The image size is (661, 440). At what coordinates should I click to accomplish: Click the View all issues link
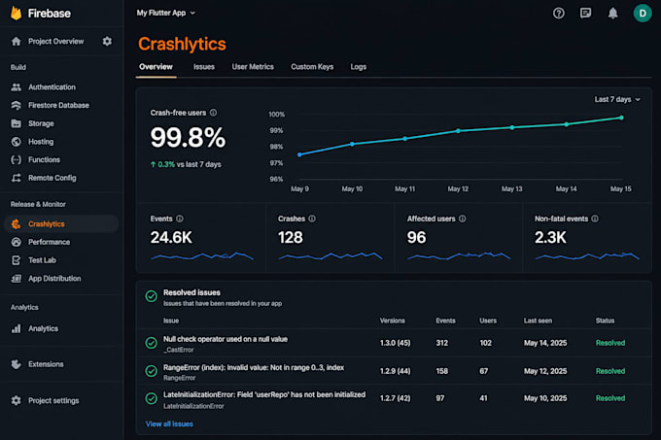[169, 424]
